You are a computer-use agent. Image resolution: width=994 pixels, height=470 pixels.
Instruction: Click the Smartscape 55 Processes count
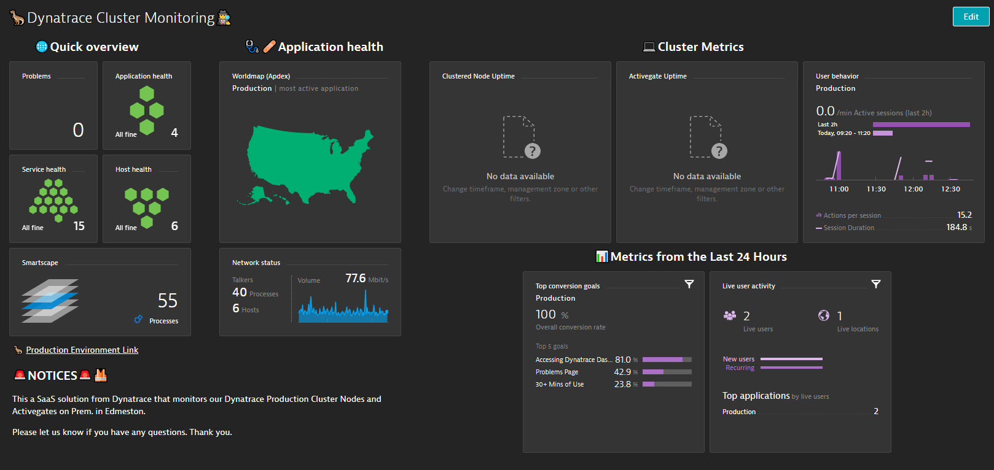pos(168,301)
